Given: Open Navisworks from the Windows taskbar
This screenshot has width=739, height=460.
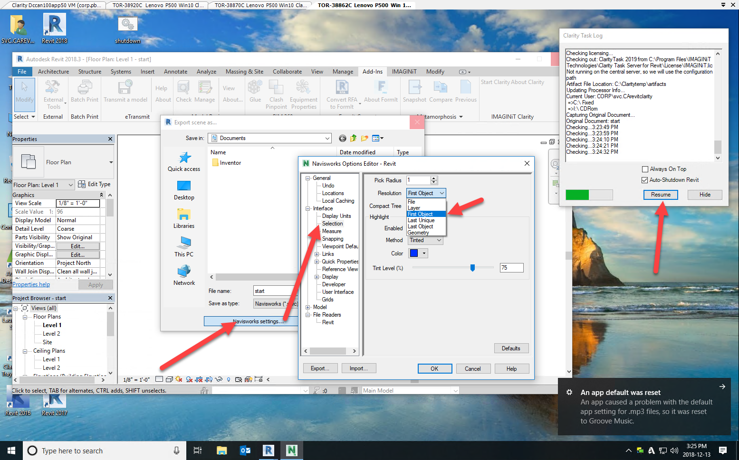Looking at the screenshot, I should tap(291, 450).
